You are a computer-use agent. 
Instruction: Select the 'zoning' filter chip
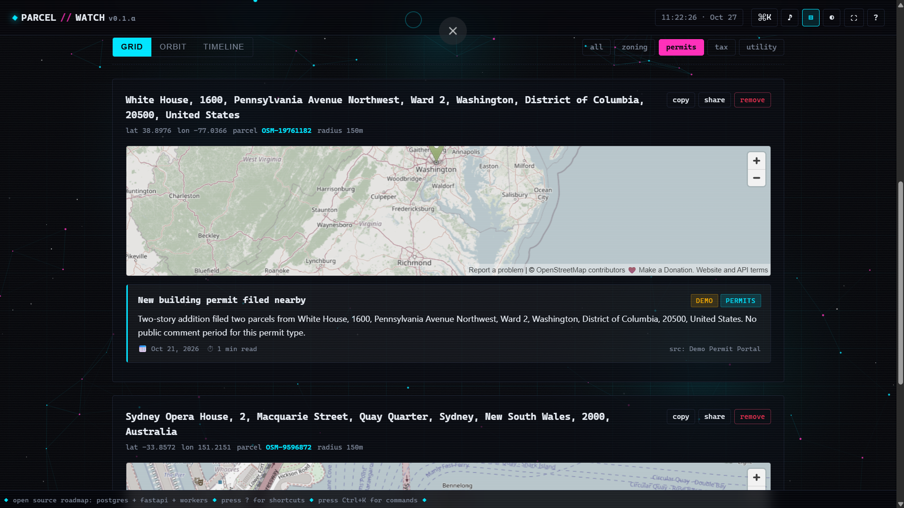tap(634, 47)
